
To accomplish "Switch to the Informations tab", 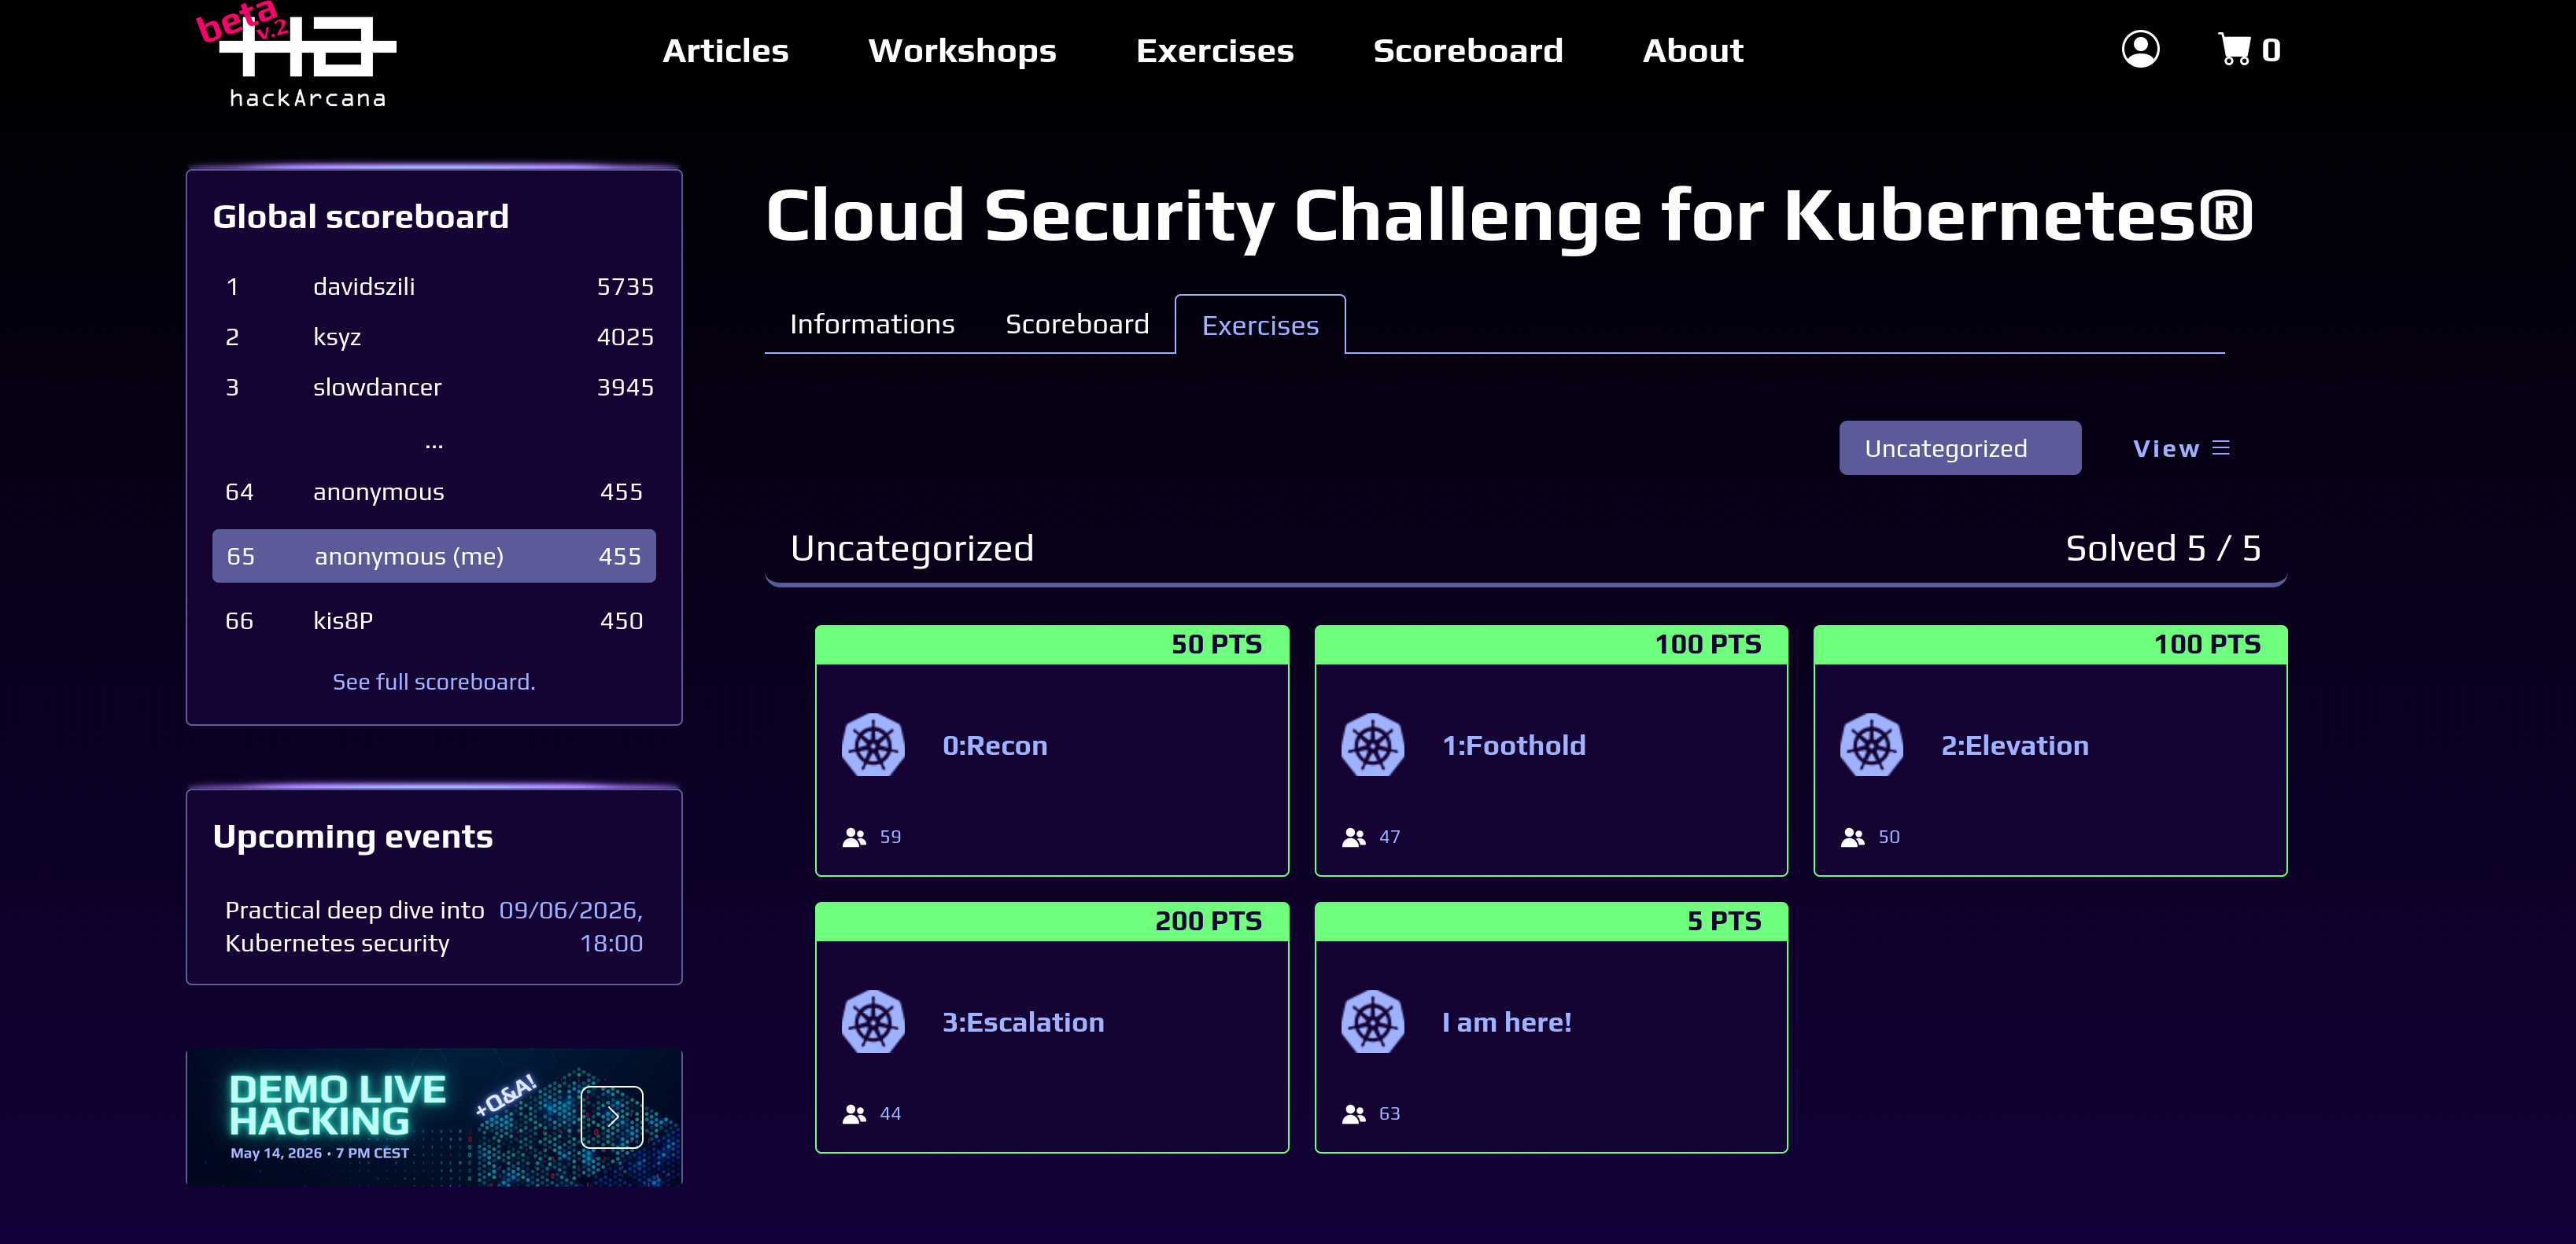I will (x=872, y=325).
